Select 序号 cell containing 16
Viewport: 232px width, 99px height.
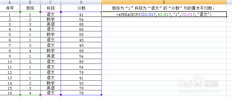pos(10,93)
